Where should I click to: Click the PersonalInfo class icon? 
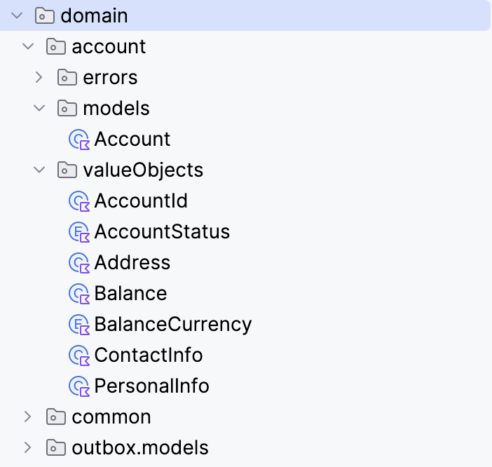78,386
